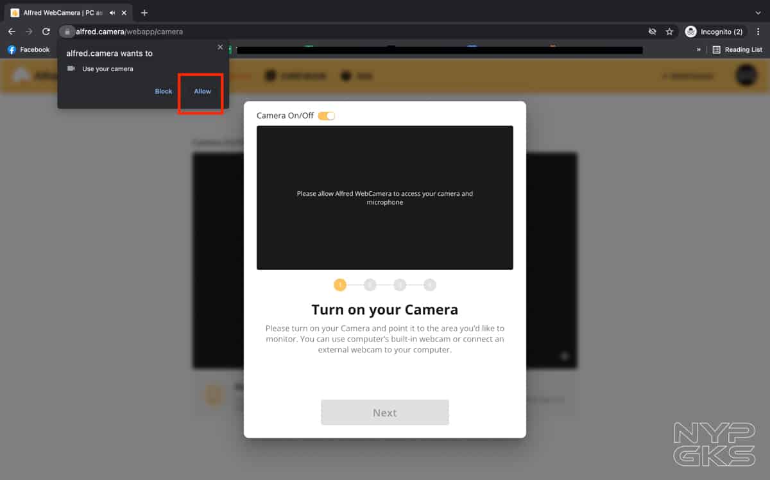This screenshot has height=480, width=770.
Task: Select step 1 in the setup progress
Action: [340, 285]
